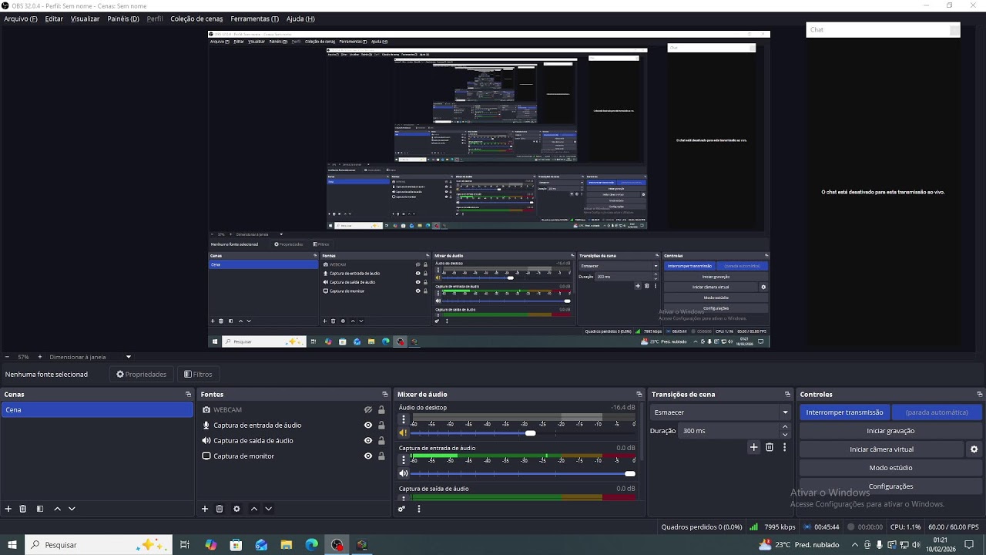This screenshot has width=986, height=555.
Task: Open the Painéis menu
Action: pyautogui.click(x=123, y=18)
